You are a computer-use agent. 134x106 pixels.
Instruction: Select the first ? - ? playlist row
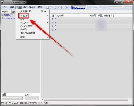pyautogui.click(x=91, y=19)
